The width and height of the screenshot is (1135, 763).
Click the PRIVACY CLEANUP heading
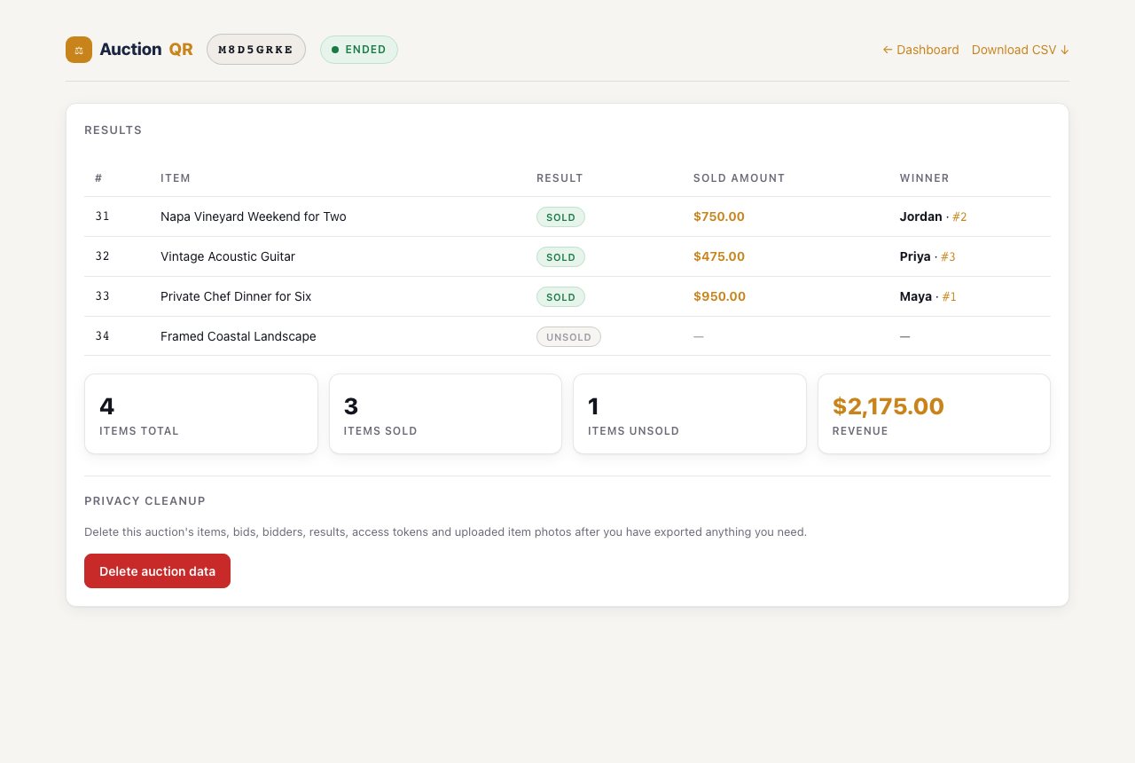(145, 501)
